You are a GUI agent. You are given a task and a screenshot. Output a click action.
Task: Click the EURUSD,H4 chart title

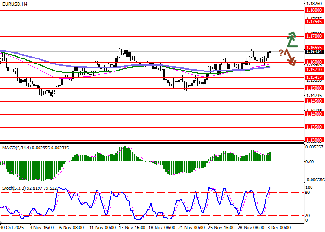pos(15,4)
